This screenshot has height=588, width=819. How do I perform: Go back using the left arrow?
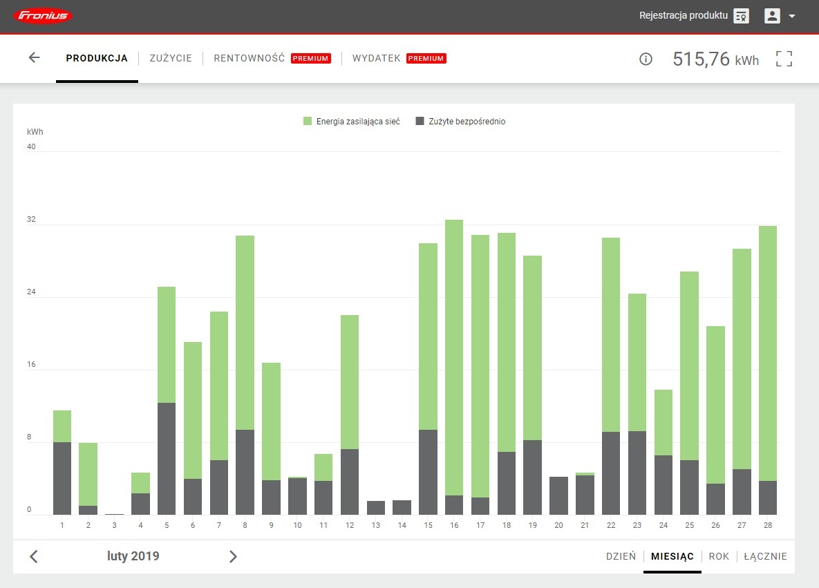click(34, 58)
